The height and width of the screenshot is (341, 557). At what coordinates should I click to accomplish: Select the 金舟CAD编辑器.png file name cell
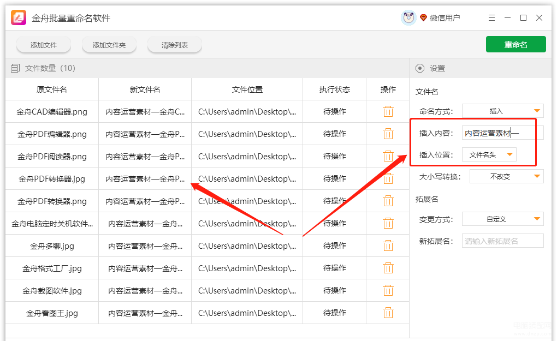52,112
